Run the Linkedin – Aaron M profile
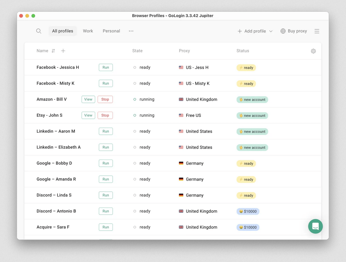The image size is (346, 262). [x=106, y=131]
